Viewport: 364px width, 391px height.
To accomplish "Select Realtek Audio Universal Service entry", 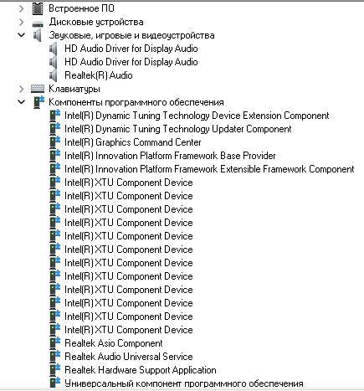I will click(129, 357).
